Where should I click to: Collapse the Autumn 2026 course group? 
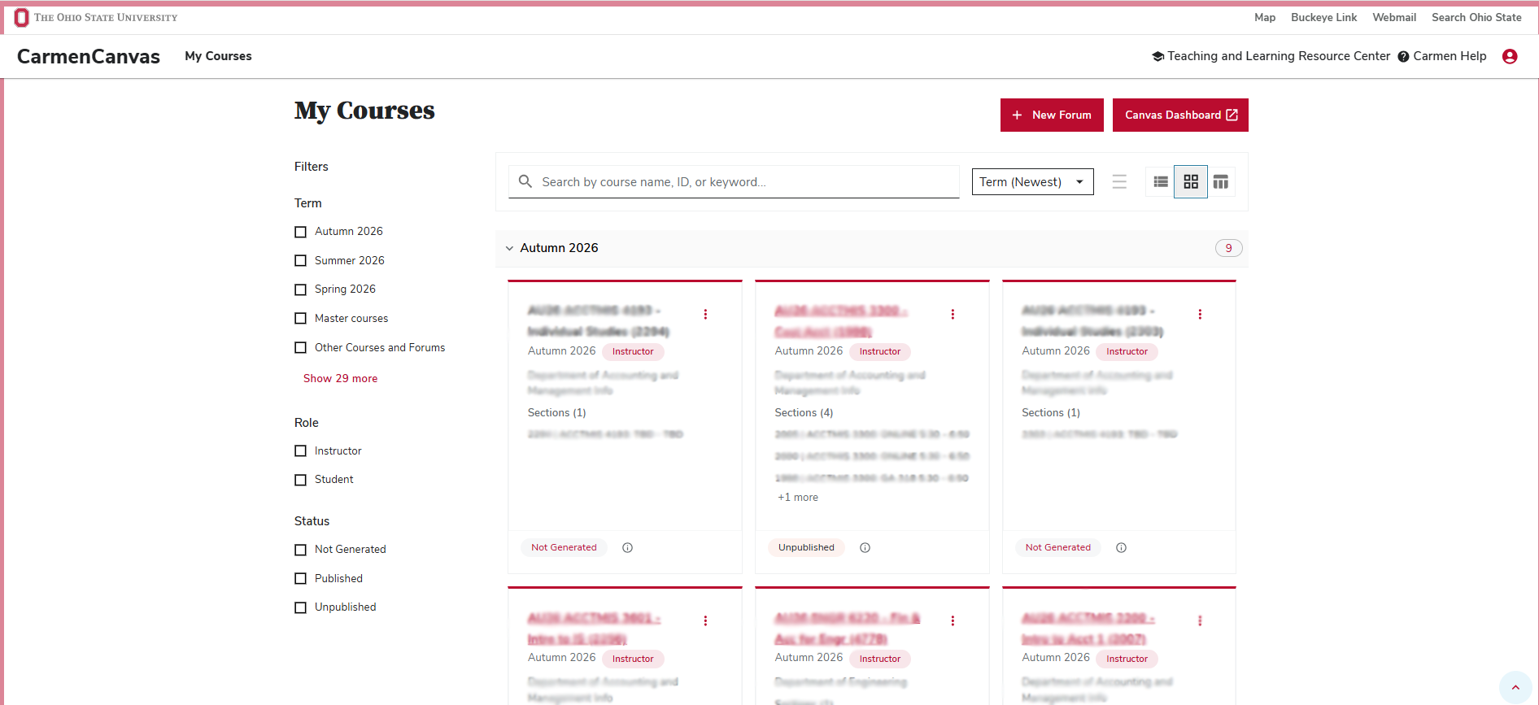[x=509, y=248]
